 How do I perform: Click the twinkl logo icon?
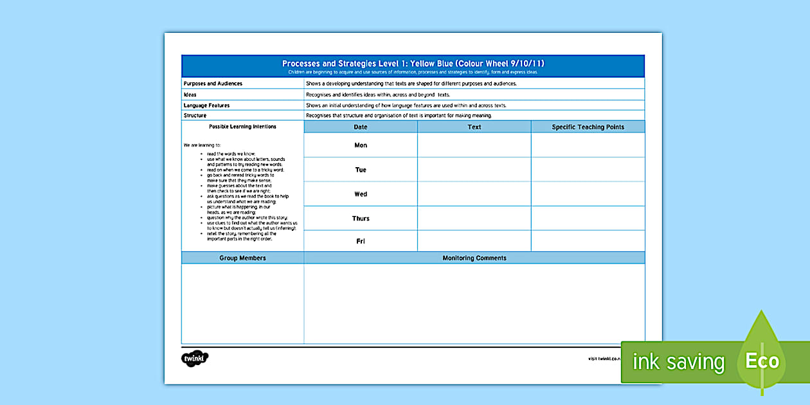195,359
